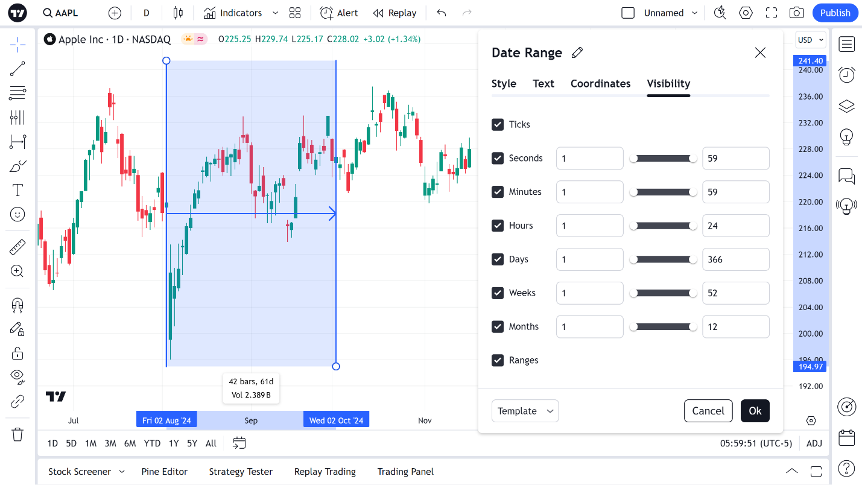Open the Alerts clock panel
This screenshot has width=862, height=485.
pyautogui.click(x=847, y=75)
